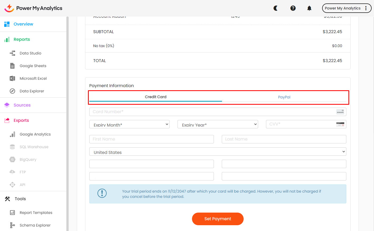The height and width of the screenshot is (231, 374).
Task: Expand the Expiry Month dropdown
Action: (129, 124)
